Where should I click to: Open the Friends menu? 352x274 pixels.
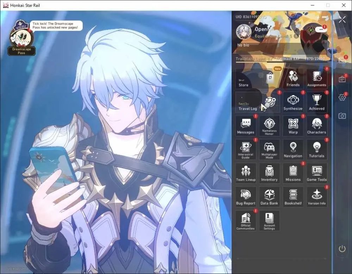tap(293, 78)
